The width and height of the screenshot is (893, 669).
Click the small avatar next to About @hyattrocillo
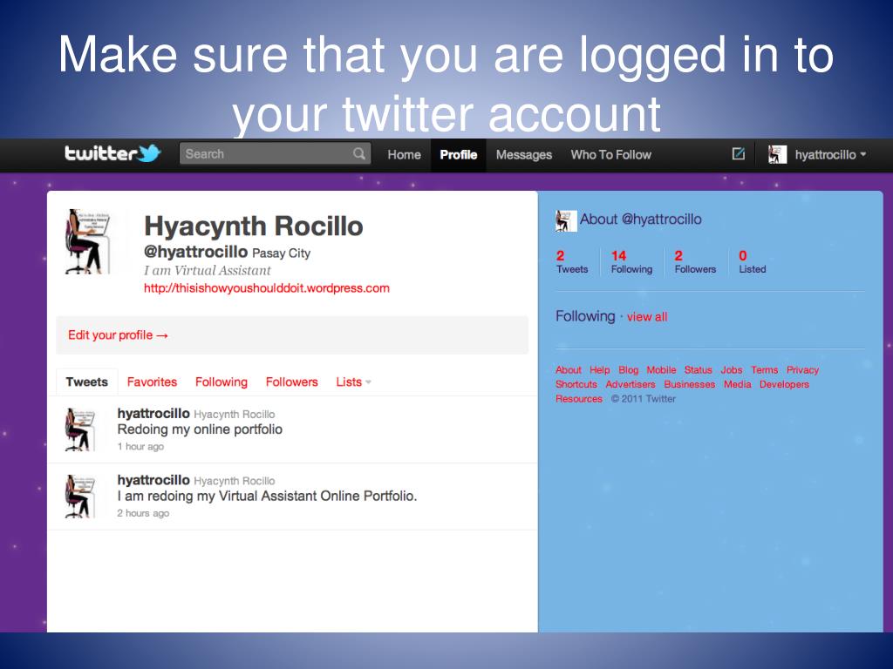click(565, 220)
